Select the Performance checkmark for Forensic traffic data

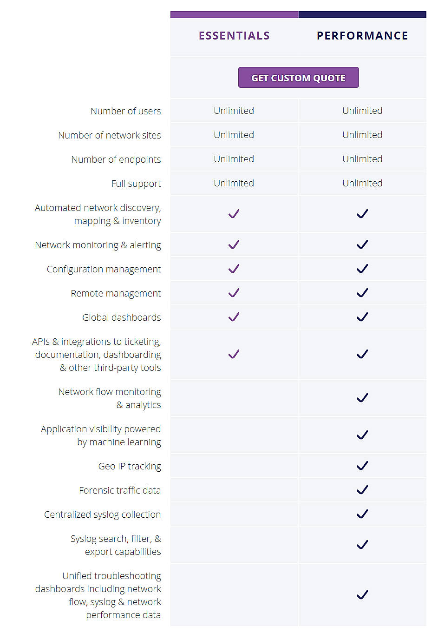click(362, 490)
